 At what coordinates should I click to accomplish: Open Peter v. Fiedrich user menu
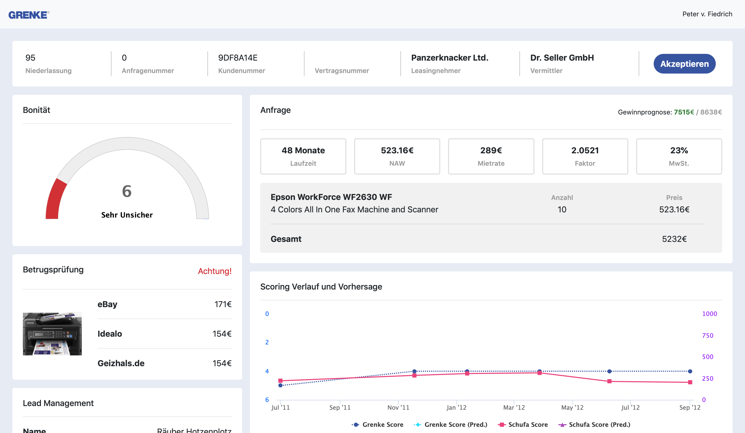click(707, 14)
